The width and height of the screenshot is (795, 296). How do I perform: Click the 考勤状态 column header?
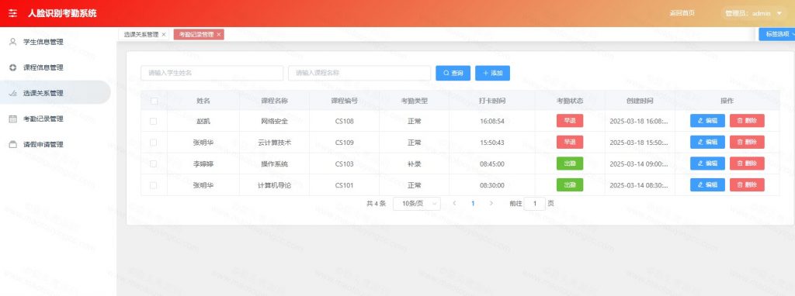570,102
